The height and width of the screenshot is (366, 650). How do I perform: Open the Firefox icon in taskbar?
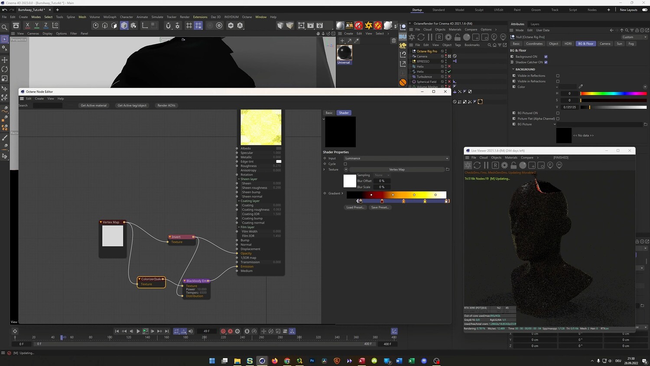(275, 361)
